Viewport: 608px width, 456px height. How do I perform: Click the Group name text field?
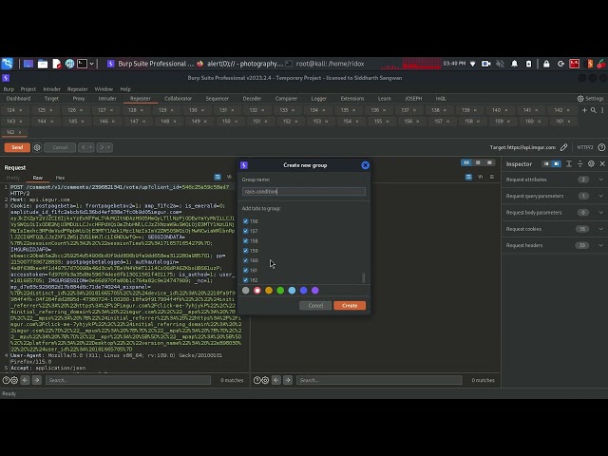click(303, 192)
